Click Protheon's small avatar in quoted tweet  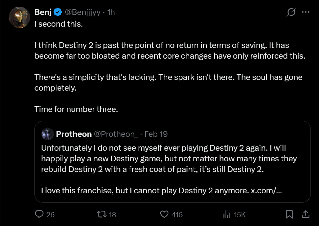tap(47, 134)
